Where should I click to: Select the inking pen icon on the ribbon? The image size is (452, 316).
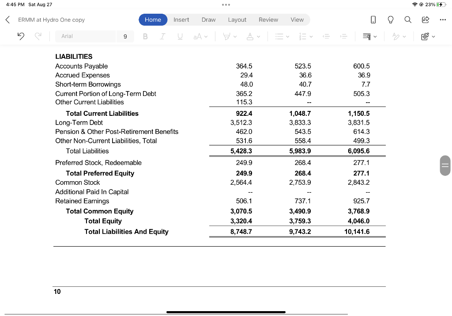[x=396, y=36]
